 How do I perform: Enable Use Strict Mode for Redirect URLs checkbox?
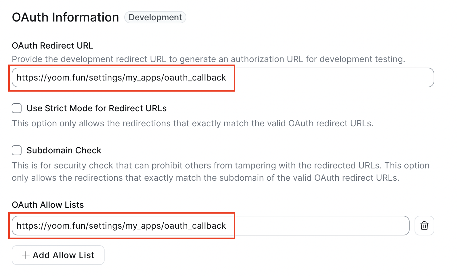[17, 108]
